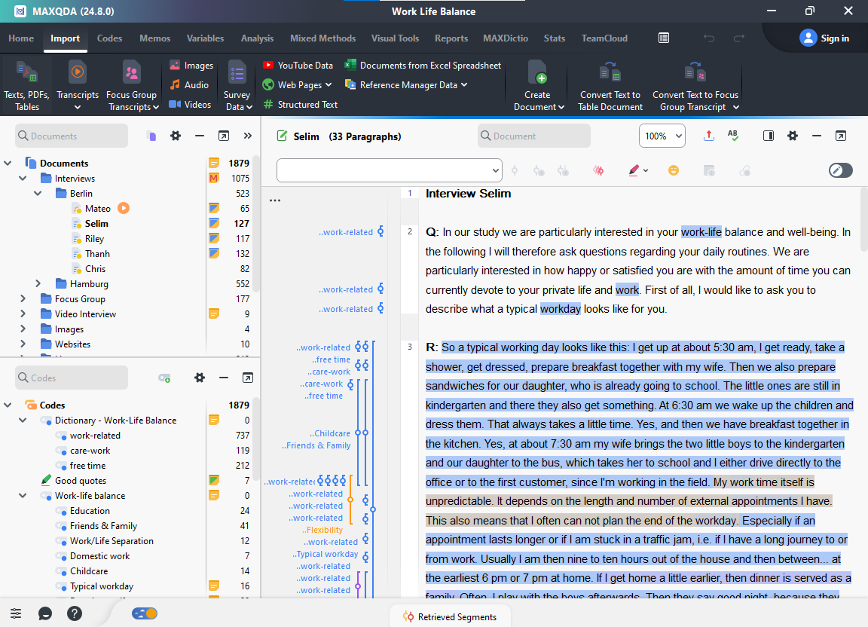Expand the Hamburg folder
Screen dimensions: 868x627
click(x=38, y=283)
